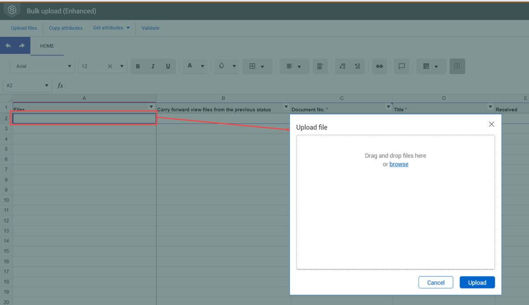Close the Upload file dialog
This screenshot has height=305, width=529.
coord(492,124)
